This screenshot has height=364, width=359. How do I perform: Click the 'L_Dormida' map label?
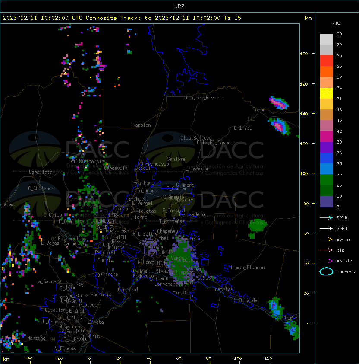[x=246, y=300]
